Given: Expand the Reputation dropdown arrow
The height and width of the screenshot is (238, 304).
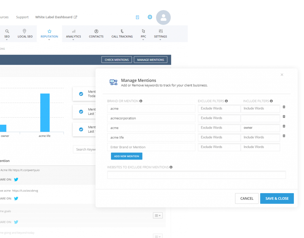Looking at the screenshot, I should point(49,40).
